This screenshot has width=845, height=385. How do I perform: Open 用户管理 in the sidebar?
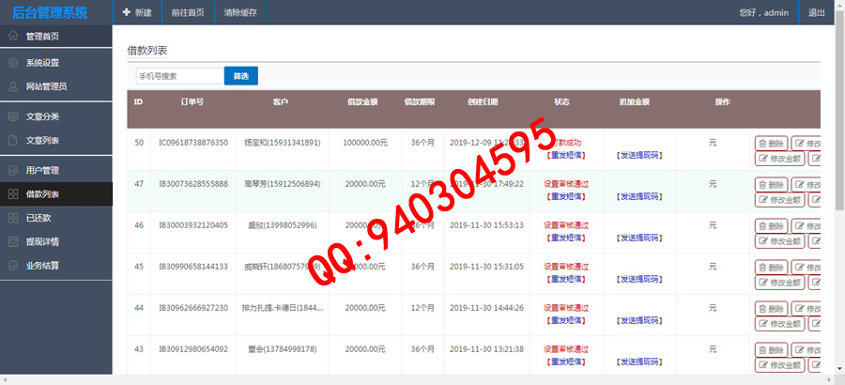point(42,171)
